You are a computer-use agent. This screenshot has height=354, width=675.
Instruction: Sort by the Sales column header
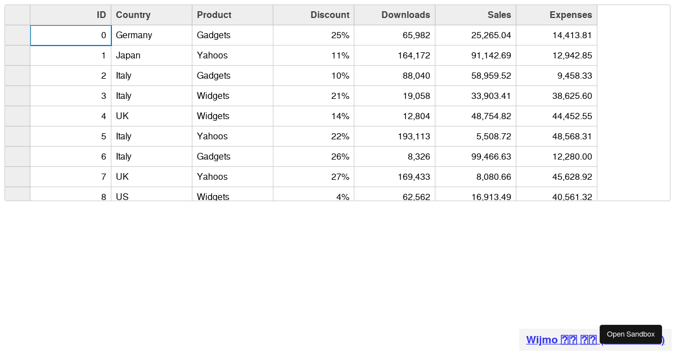475,15
